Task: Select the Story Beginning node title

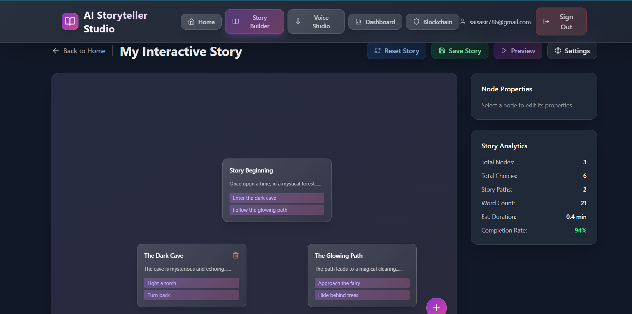Action: pyautogui.click(x=251, y=170)
